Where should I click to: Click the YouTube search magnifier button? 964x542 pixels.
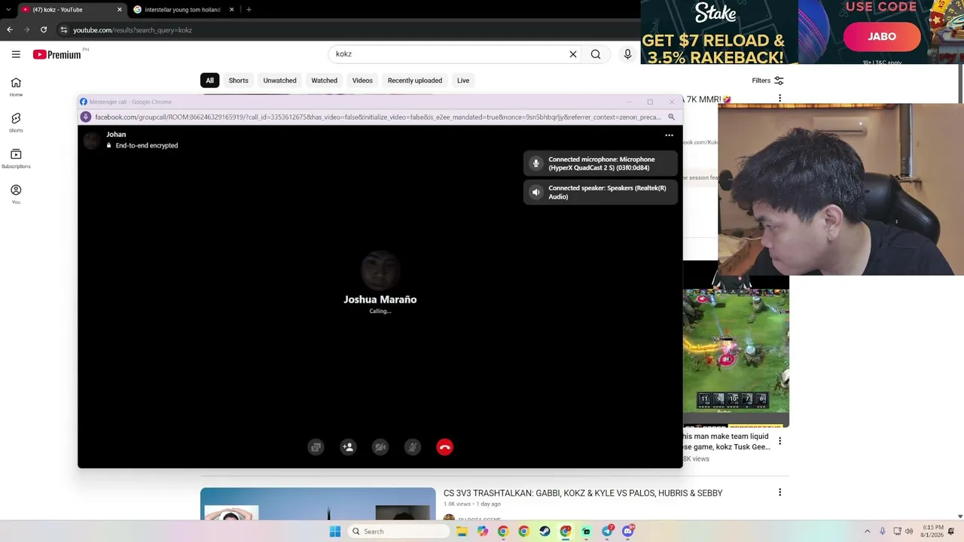[x=596, y=54]
